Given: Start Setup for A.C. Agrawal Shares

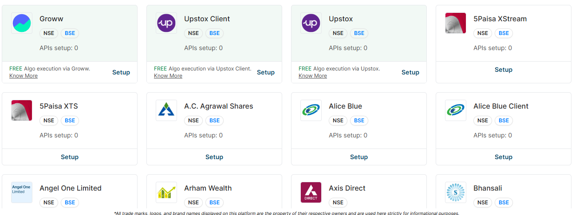Looking at the screenshot, I should coord(214,157).
